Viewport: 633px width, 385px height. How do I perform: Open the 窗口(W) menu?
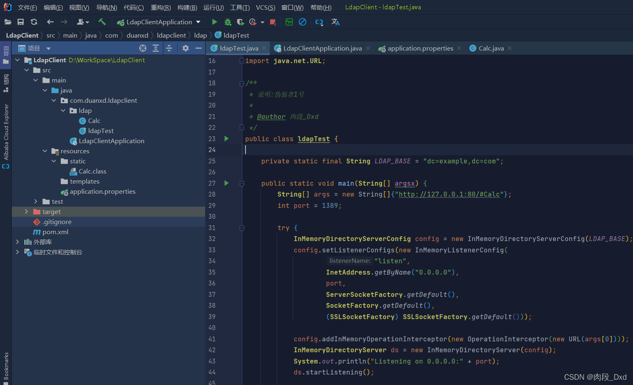(x=292, y=7)
